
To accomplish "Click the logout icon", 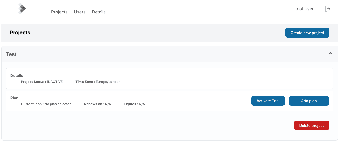I will click(x=328, y=9).
